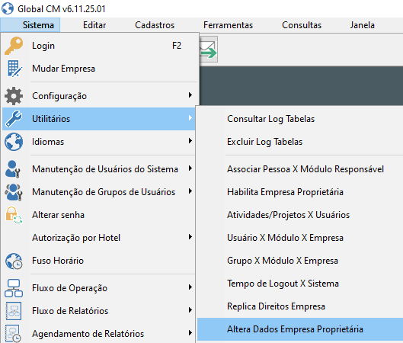Click the Fluxo de Relatórios report icon
The width and height of the screenshot is (403, 343).
(x=14, y=311)
